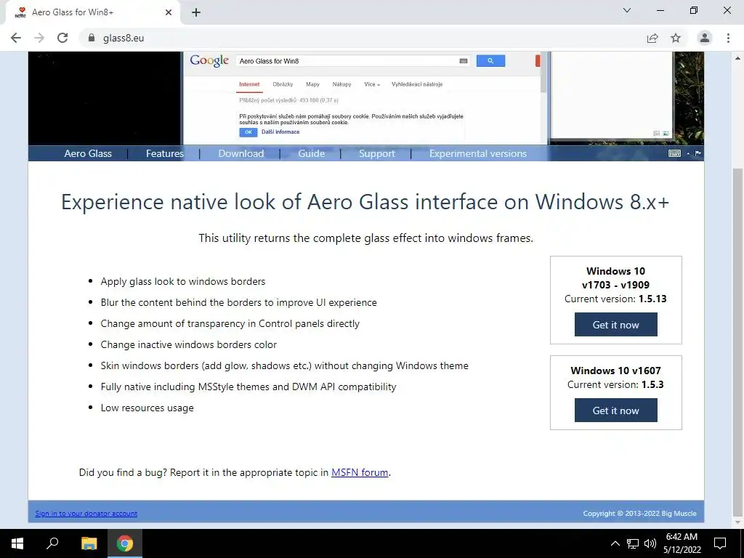View site information via the lock icon
This screenshot has height=558, width=744.
click(92, 38)
